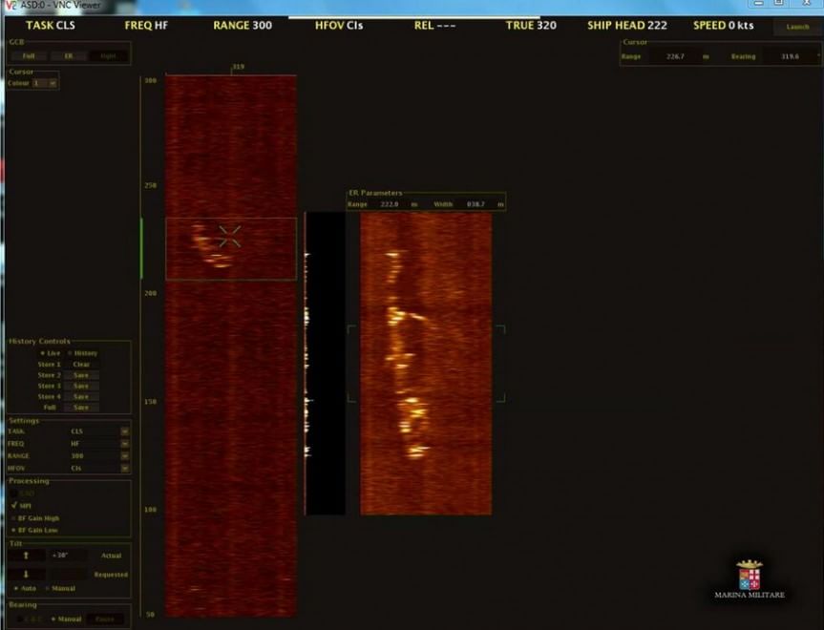Click the ER Parameters Range value field

tap(390, 204)
